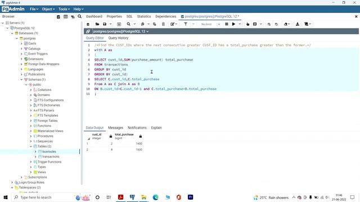This screenshot has height=202, width=360.
Task: Open the File Explorer taskbar icon
Action: (x=144, y=197)
